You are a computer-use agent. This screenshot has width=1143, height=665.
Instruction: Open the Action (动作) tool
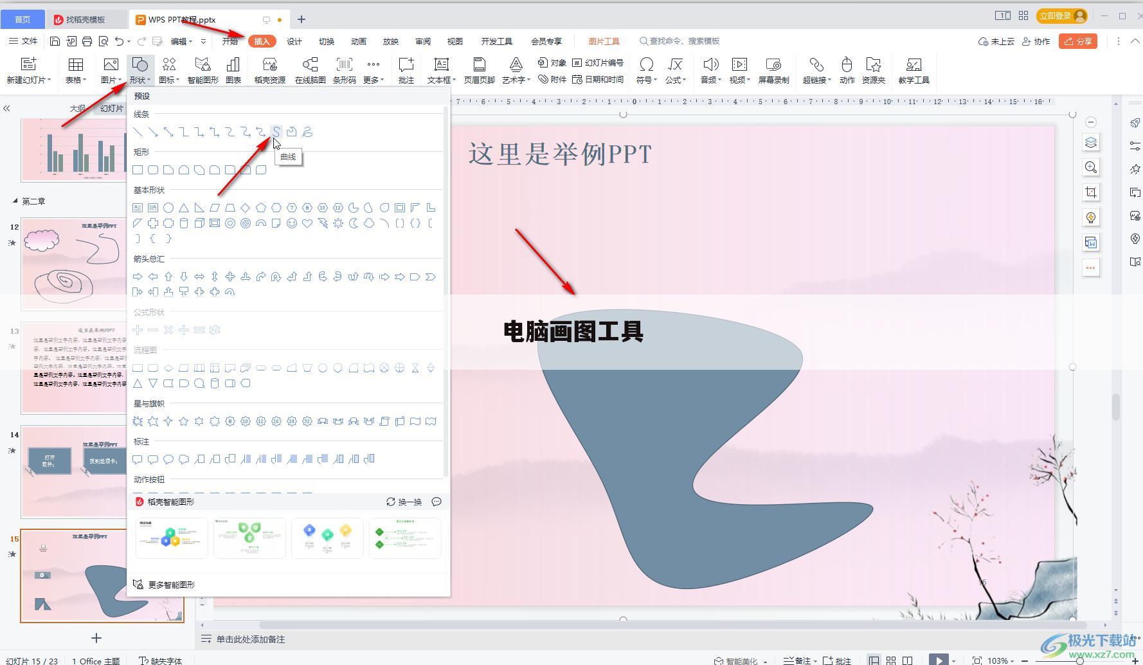[847, 71]
